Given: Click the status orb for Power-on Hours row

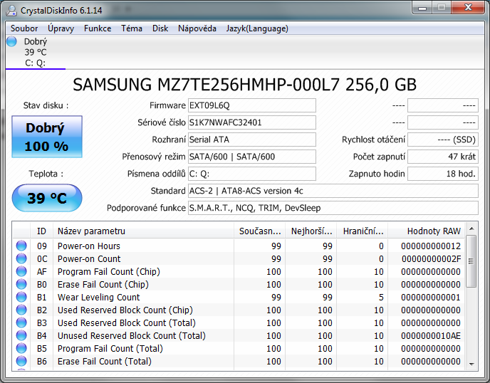Looking at the screenshot, I should click(x=21, y=246).
